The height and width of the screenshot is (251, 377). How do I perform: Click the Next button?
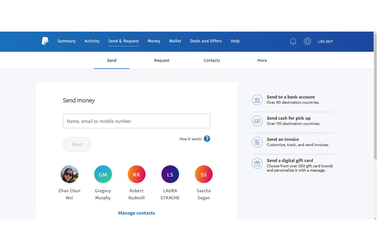point(77,144)
